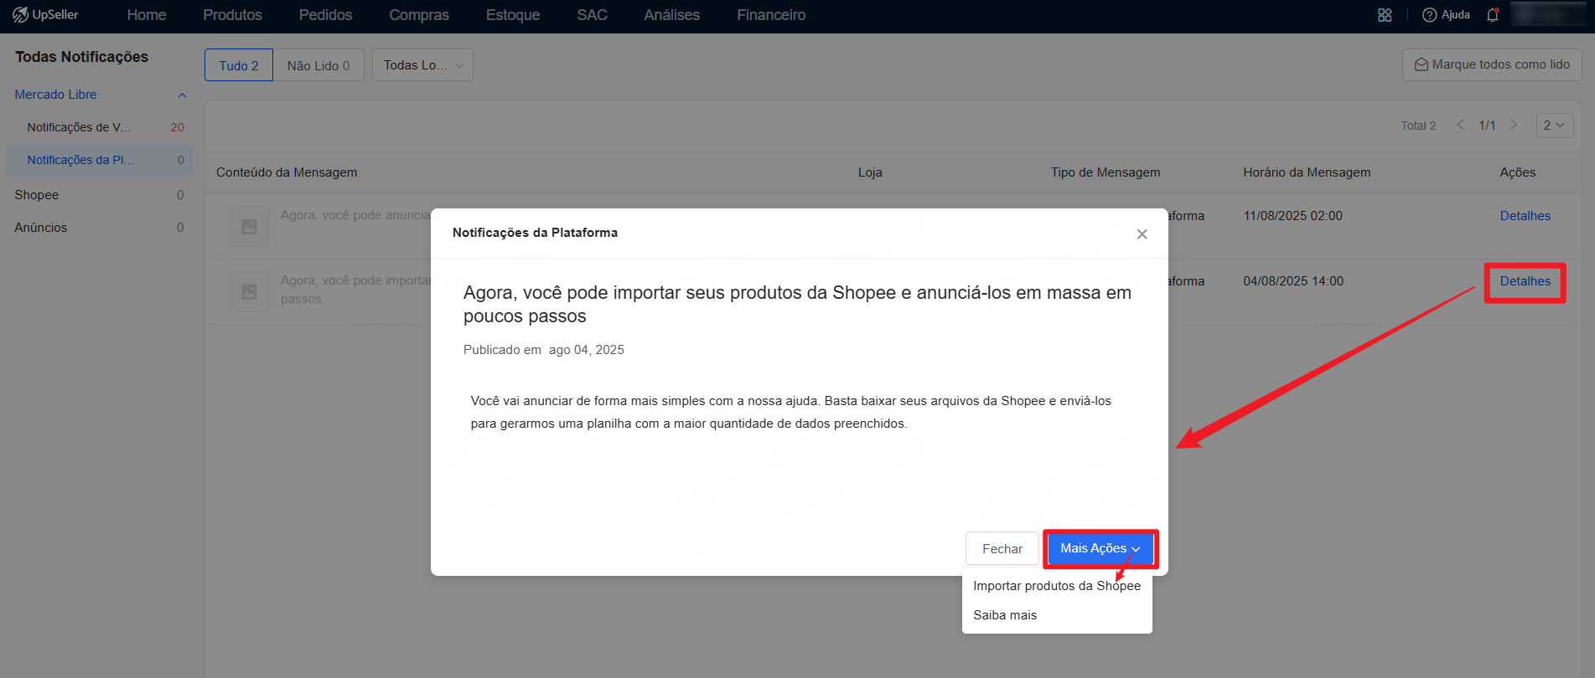Open the Ajuda help icon
The width and height of the screenshot is (1595, 678).
(1430, 15)
